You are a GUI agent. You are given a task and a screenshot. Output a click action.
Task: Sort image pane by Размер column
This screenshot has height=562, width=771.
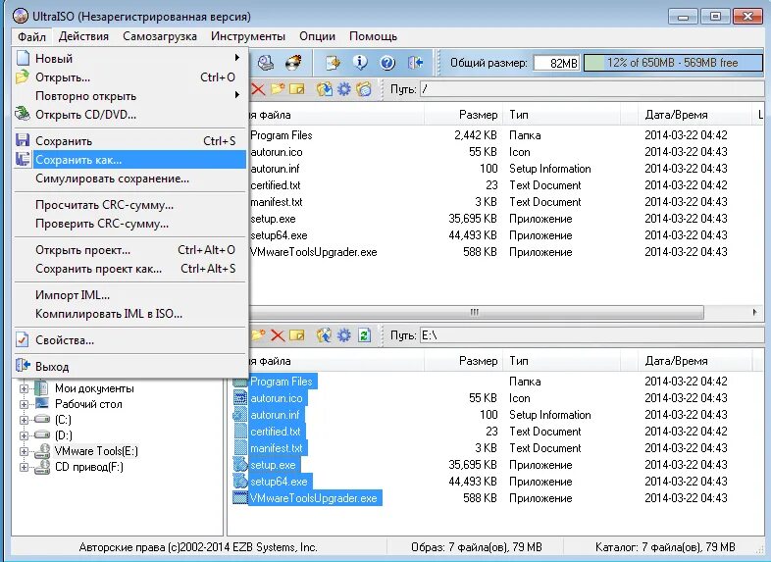click(464, 115)
